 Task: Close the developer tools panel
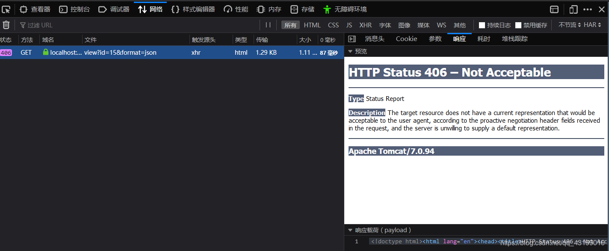(601, 9)
